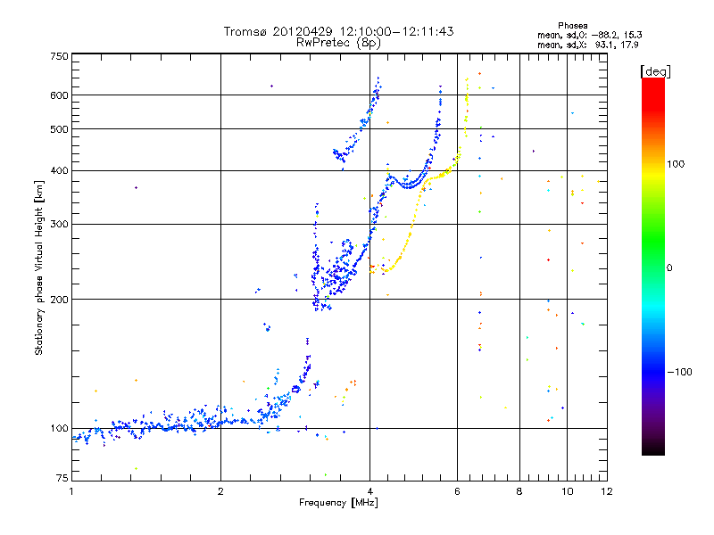This screenshot has height=535, width=714.
Task: Click the 'RwPretec (8p)' subtitle
Action: click(338, 43)
